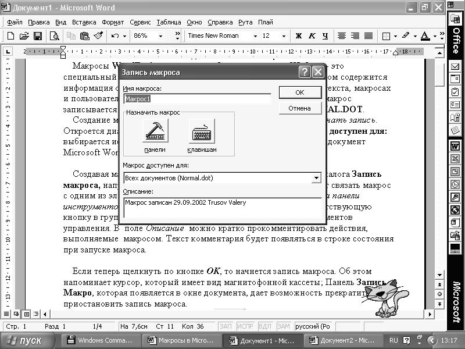Click the help question mark in the macro dialog
The height and width of the screenshot is (349, 465).
click(x=305, y=72)
